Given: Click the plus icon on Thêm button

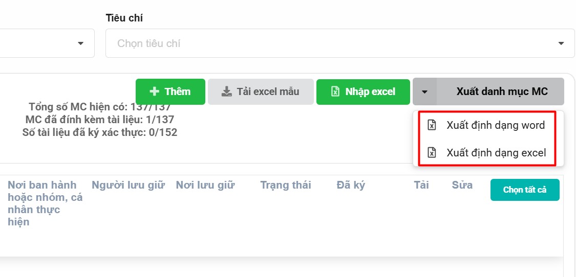Looking at the screenshot, I should pos(154,91).
